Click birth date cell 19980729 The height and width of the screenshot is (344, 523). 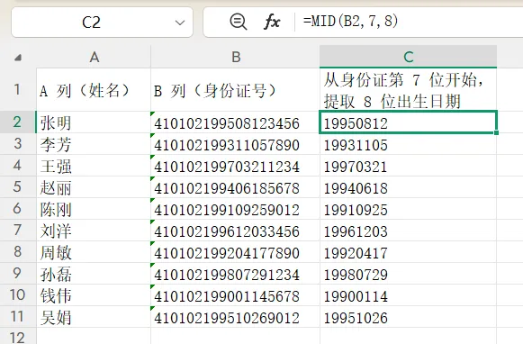pos(409,274)
